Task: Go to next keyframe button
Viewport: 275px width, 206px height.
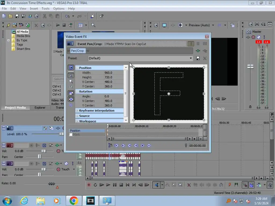Action: pyautogui.click(x=129, y=145)
